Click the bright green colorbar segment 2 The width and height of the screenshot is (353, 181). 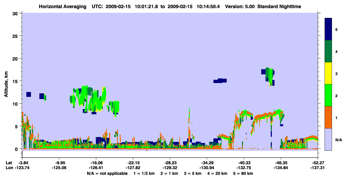coord(328,95)
